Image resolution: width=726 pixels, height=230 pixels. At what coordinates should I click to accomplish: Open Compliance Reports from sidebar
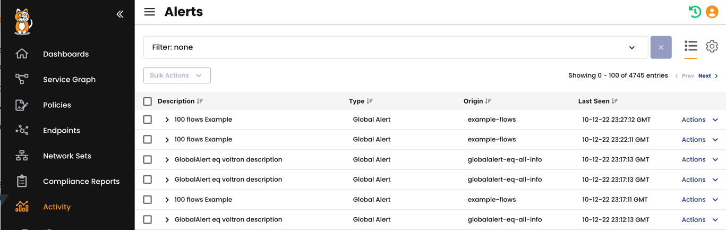click(x=81, y=181)
